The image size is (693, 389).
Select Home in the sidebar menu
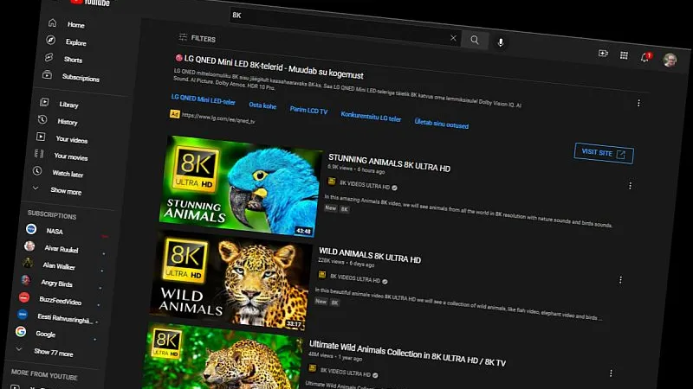[76, 25]
